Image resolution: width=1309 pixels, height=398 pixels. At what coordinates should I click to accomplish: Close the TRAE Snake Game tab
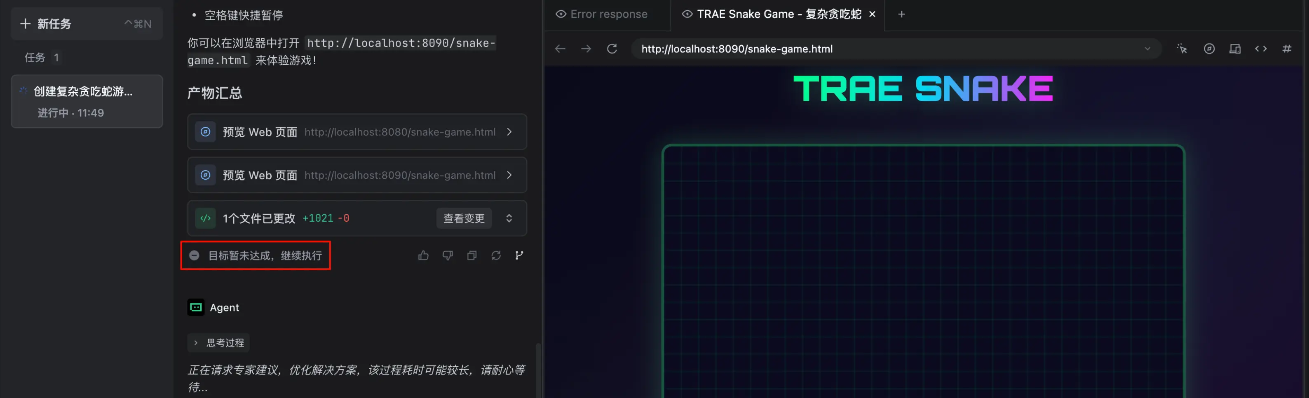[x=872, y=14]
